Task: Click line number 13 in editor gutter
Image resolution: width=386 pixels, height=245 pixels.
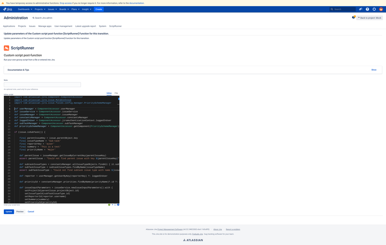Action: pyautogui.click(x=9, y=132)
